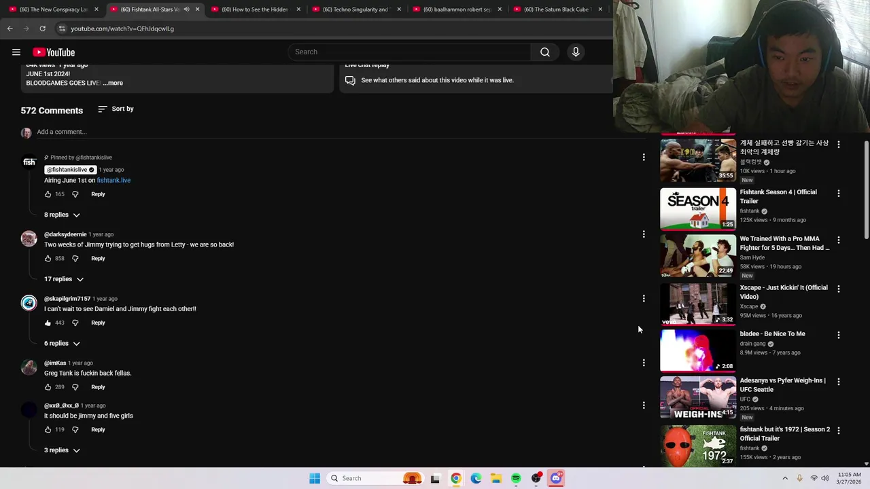870x489 pixels.
Task: Open File Explorer from the taskbar
Action: pos(496,478)
